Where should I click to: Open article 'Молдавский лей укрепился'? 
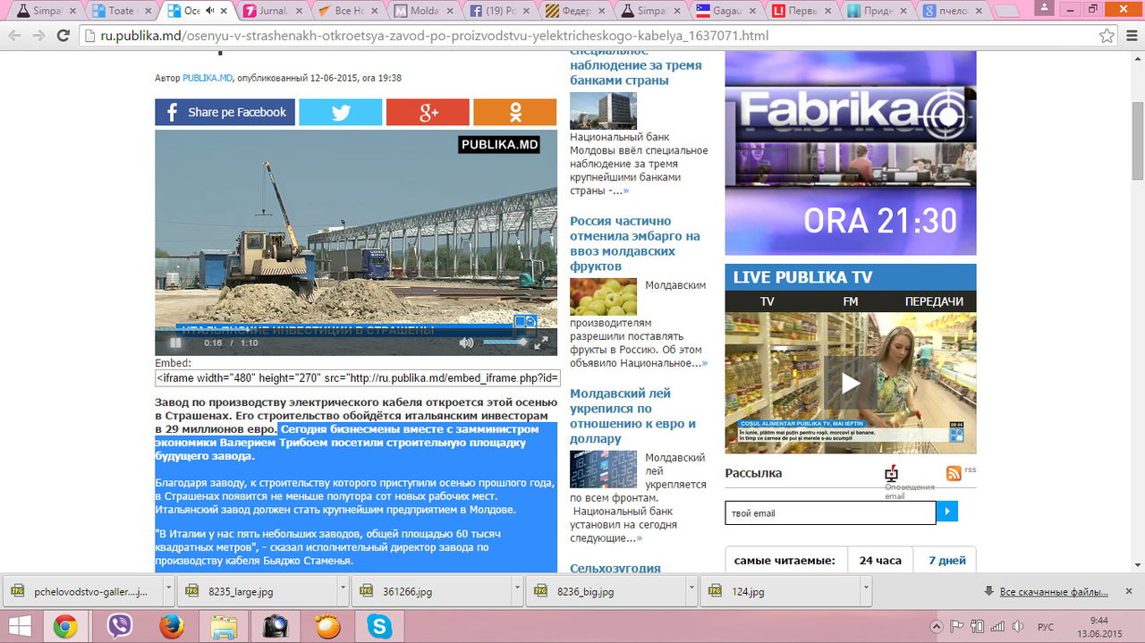pyautogui.click(x=632, y=416)
